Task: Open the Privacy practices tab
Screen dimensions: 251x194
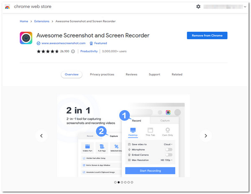Action: point(102,74)
